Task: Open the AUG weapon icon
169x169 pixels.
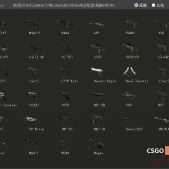Action: click(x=161, y=23)
